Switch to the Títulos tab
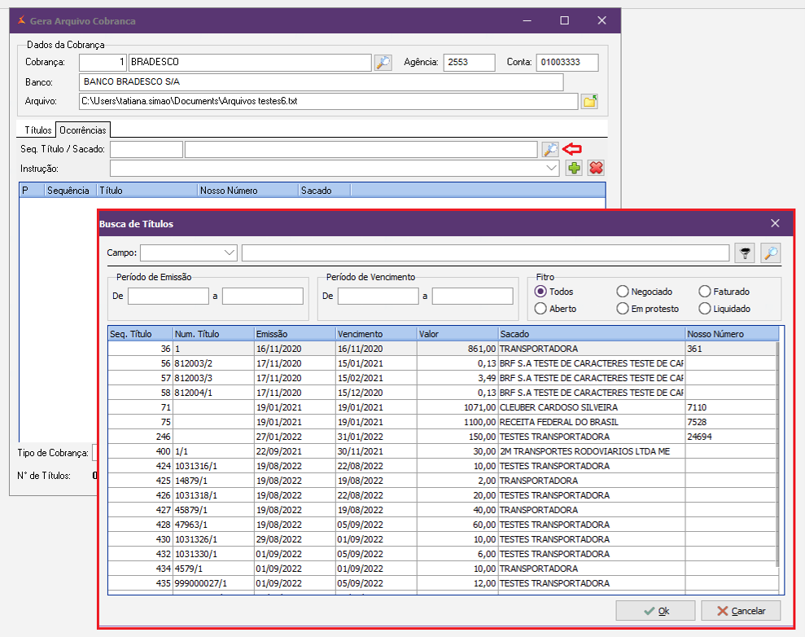Viewport: 805px width, 637px height. (x=37, y=130)
